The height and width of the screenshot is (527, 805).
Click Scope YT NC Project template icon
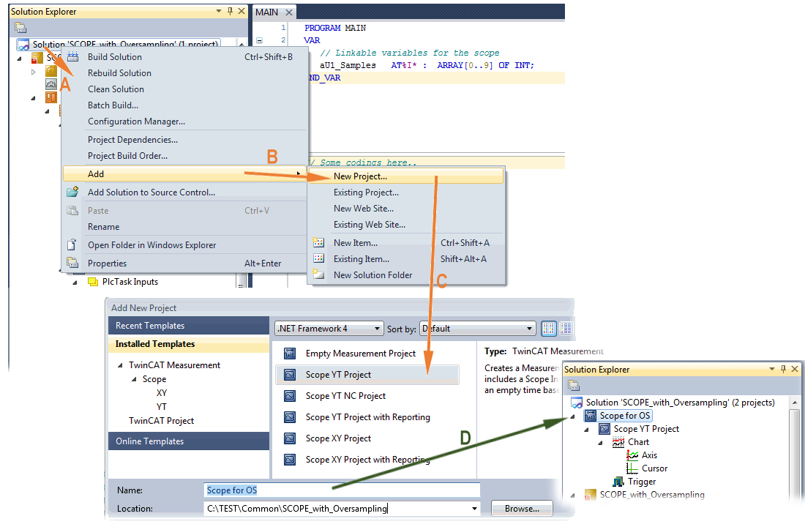click(x=290, y=396)
